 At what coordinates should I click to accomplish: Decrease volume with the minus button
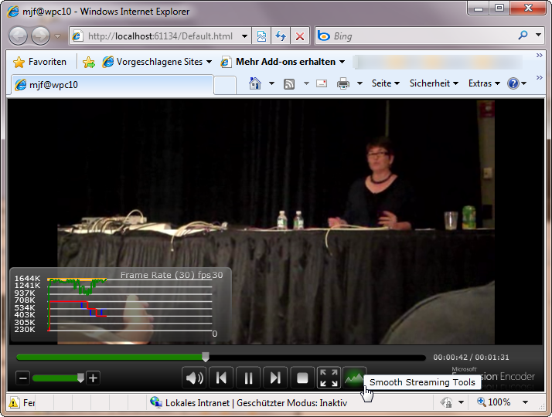point(22,378)
